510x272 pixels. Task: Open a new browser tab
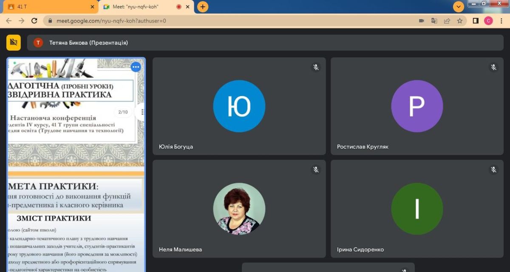pyautogui.click(x=203, y=7)
